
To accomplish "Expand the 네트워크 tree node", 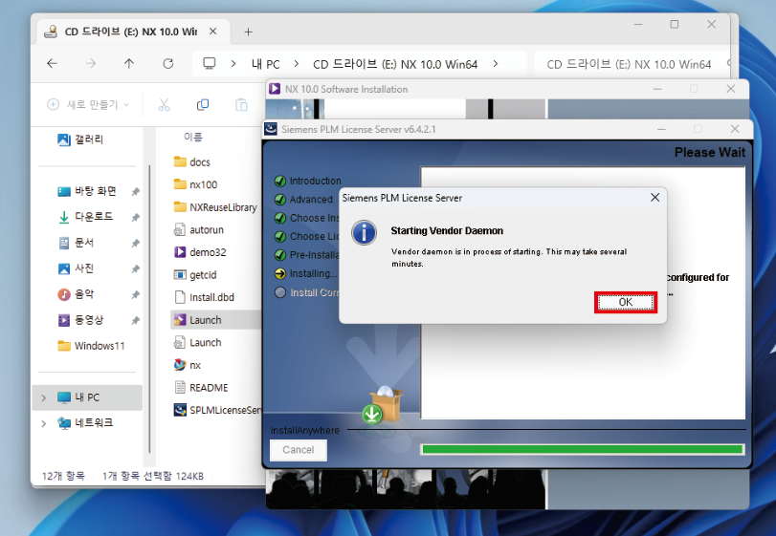I will coord(44,423).
